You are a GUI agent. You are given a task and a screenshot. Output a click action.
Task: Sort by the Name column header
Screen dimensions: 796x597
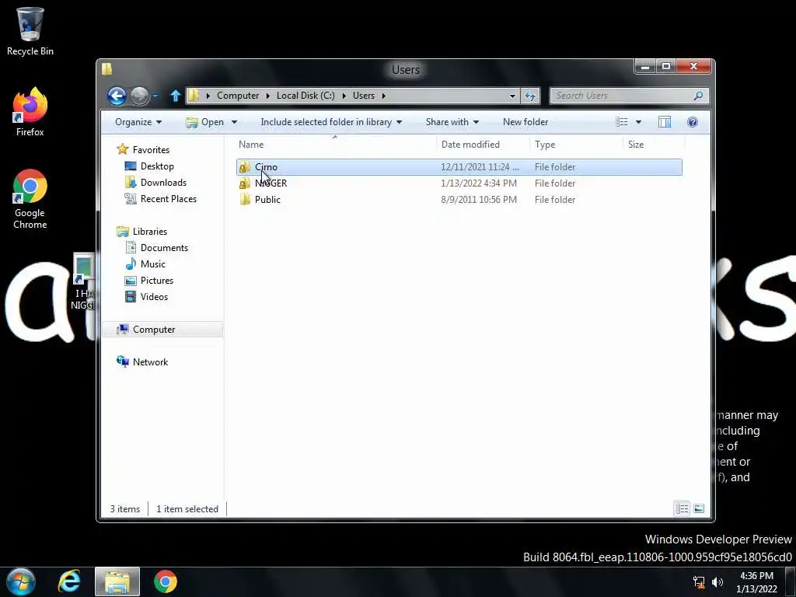click(335, 144)
